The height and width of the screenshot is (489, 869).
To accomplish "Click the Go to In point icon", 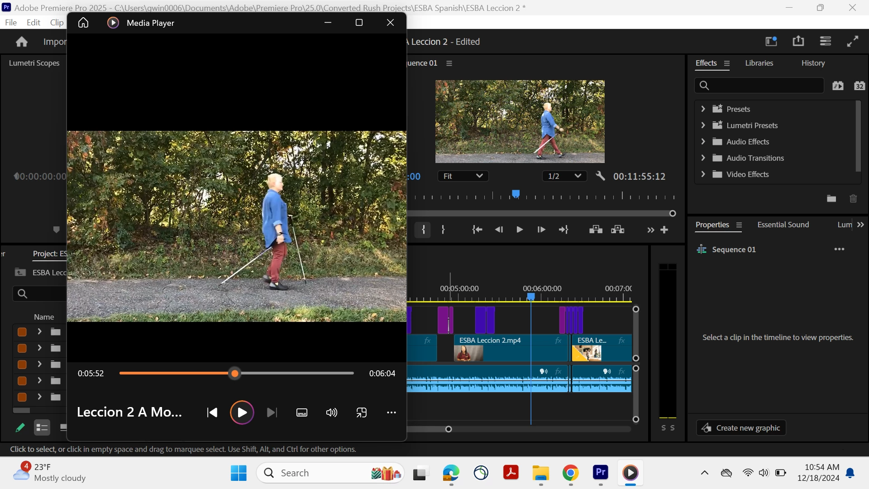I will [477, 230].
